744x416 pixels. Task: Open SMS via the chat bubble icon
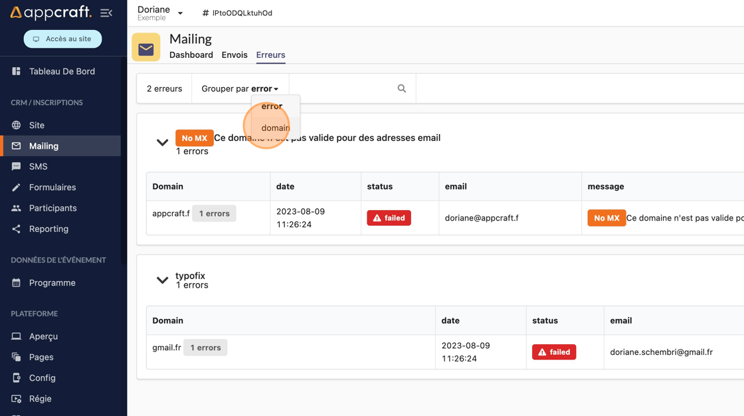click(x=17, y=167)
